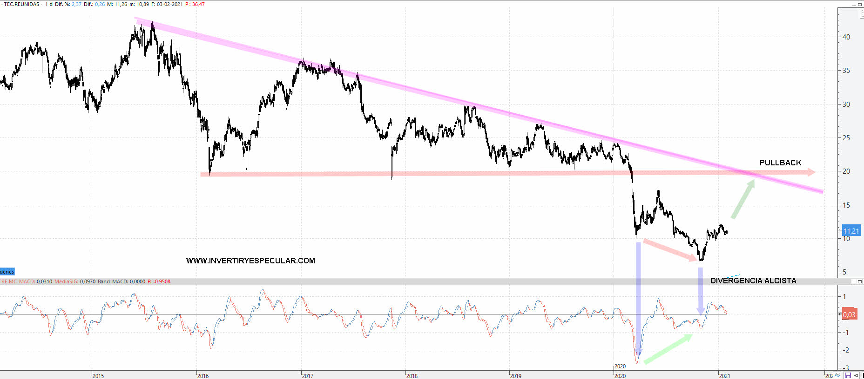Select the green upward projection arrow
The height and width of the screenshot is (379, 864).
click(x=743, y=199)
